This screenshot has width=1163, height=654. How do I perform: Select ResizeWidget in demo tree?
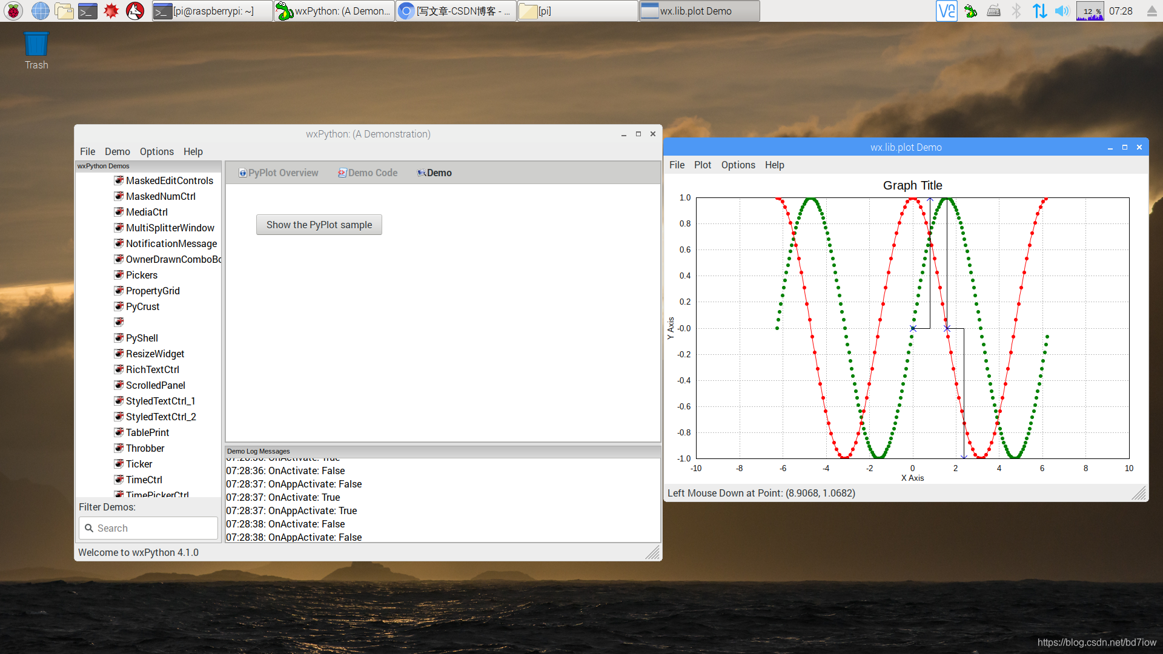(x=155, y=354)
